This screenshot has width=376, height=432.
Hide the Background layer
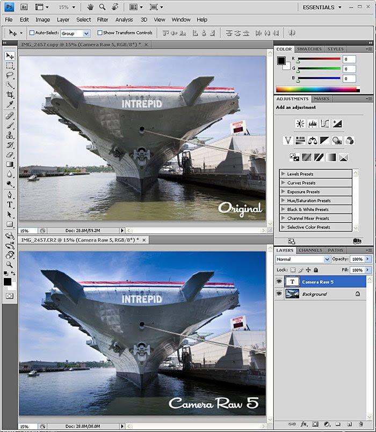click(279, 294)
